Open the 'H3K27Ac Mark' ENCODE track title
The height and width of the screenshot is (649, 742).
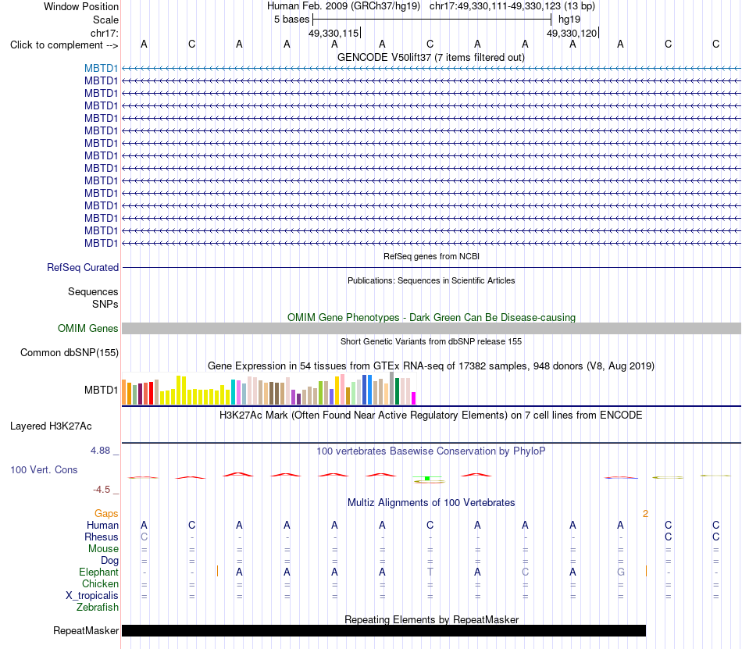(430, 415)
